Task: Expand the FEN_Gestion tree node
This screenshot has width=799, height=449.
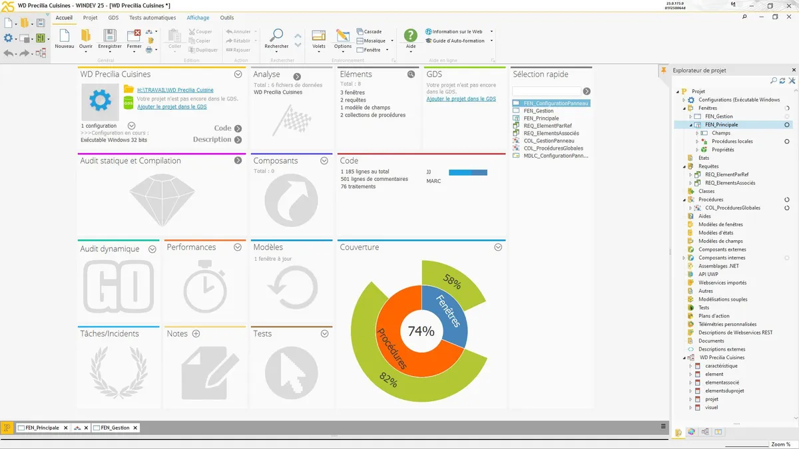Action: point(690,116)
